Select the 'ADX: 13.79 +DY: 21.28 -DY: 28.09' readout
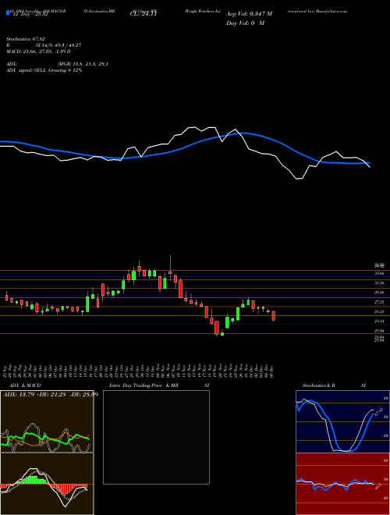The image size is (390, 515). click(51, 394)
